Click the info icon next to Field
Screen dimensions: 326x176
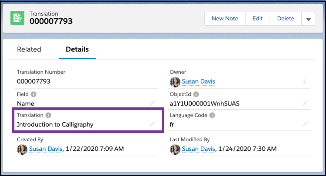tap(33, 95)
